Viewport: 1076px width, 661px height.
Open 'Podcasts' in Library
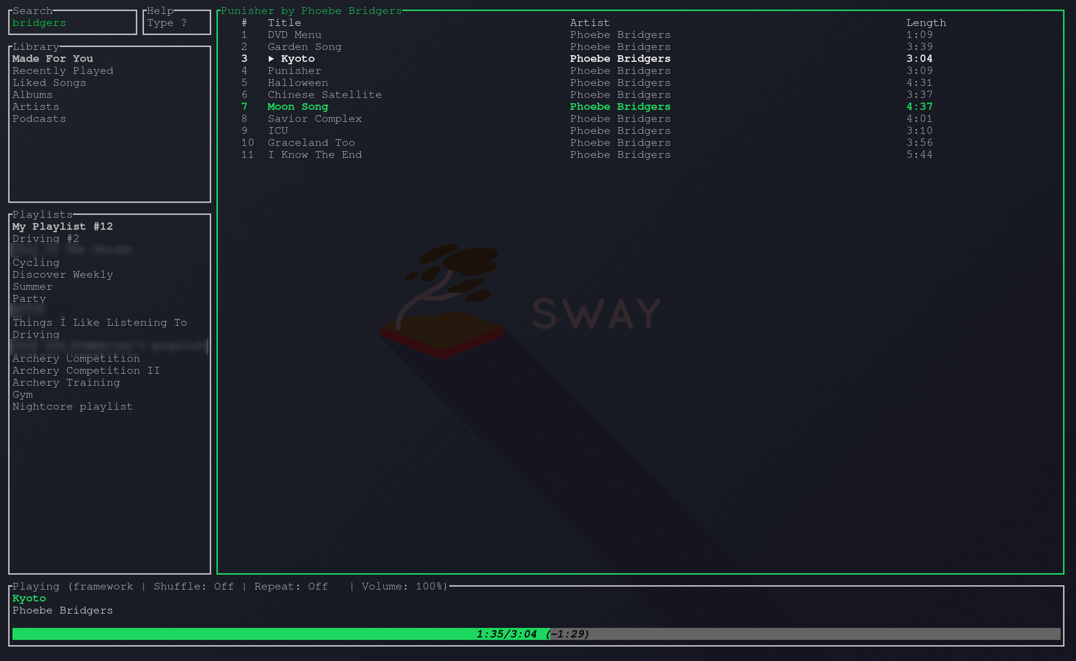point(39,118)
